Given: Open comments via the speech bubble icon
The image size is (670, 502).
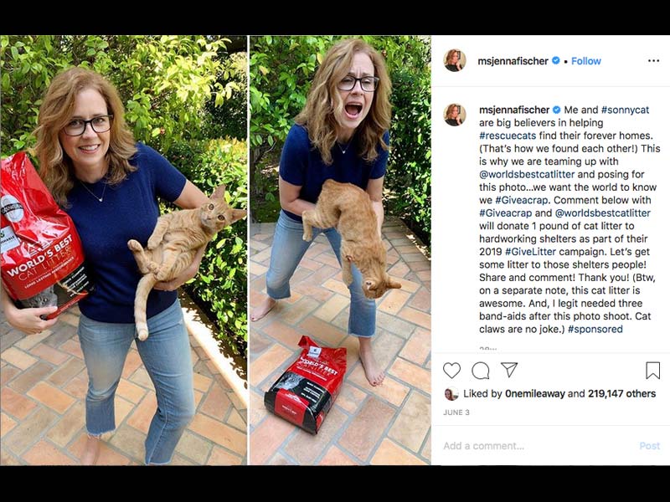Looking at the screenshot, I should (480, 371).
